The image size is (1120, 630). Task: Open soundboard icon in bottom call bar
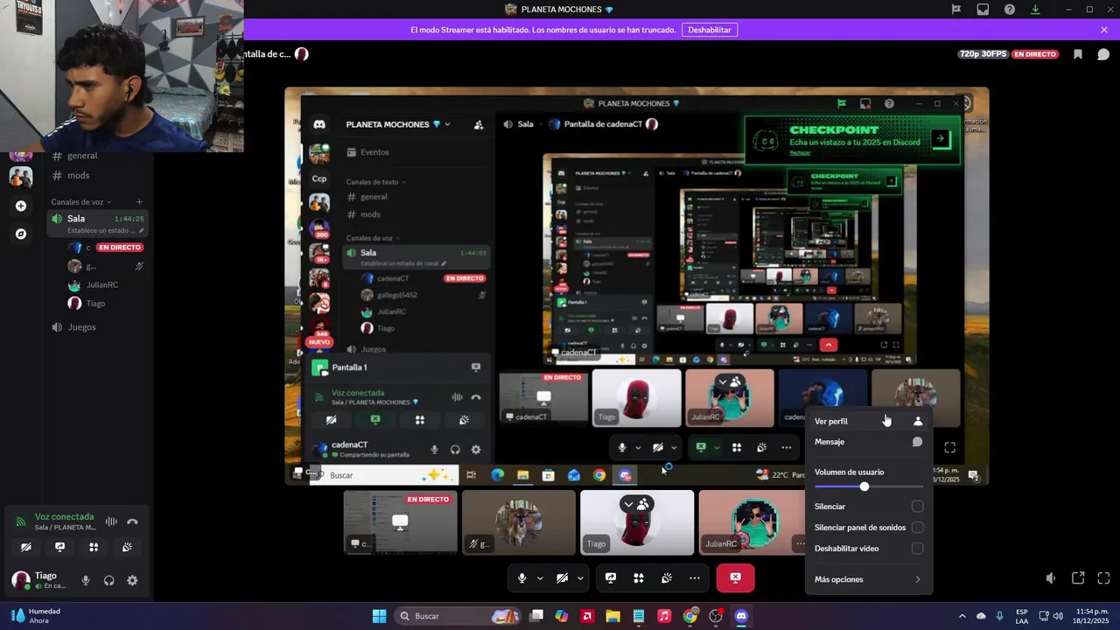[667, 578]
